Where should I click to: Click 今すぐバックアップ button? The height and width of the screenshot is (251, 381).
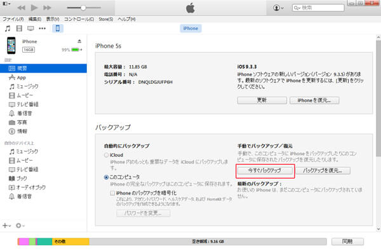pos(265,171)
